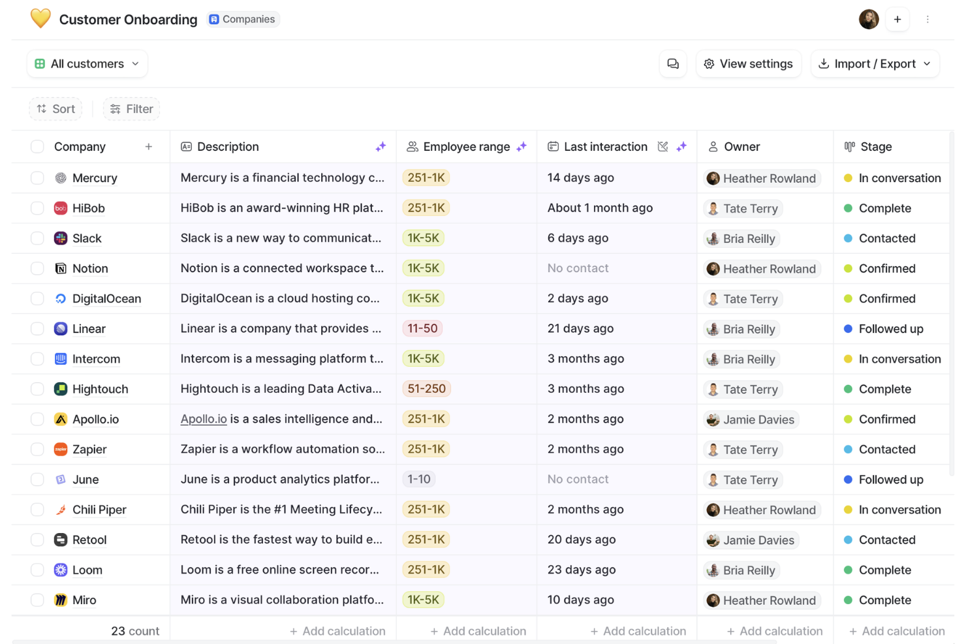Click Add calculation under the Stage column
Image resolution: width=966 pixels, height=644 pixels.
coord(897,630)
